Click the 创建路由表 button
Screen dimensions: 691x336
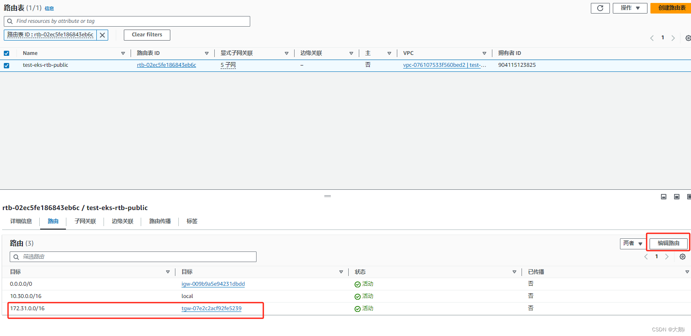[672, 8]
